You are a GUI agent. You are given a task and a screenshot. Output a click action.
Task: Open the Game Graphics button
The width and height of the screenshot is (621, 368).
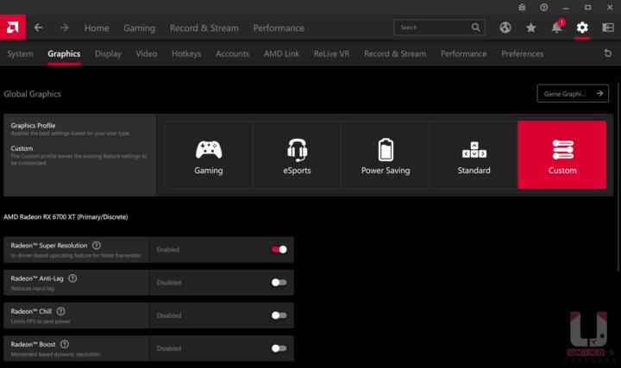coord(573,93)
